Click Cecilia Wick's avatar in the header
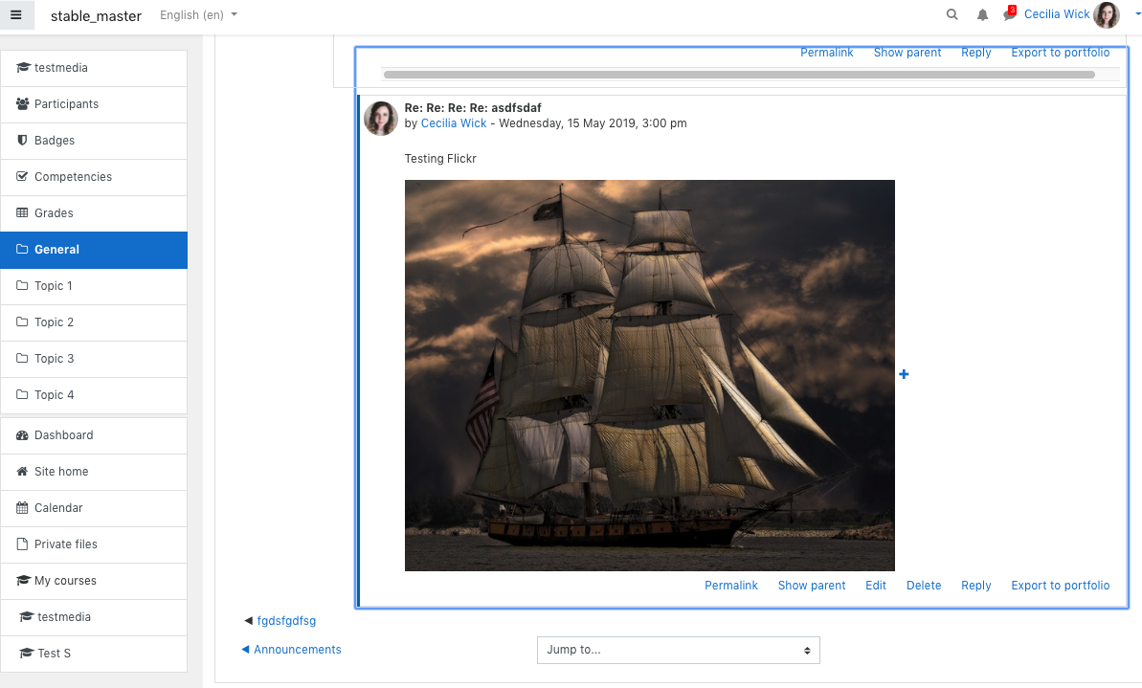The width and height of the screenshot is (1142, 688). pyautogui.click(x=1107, y=14)
